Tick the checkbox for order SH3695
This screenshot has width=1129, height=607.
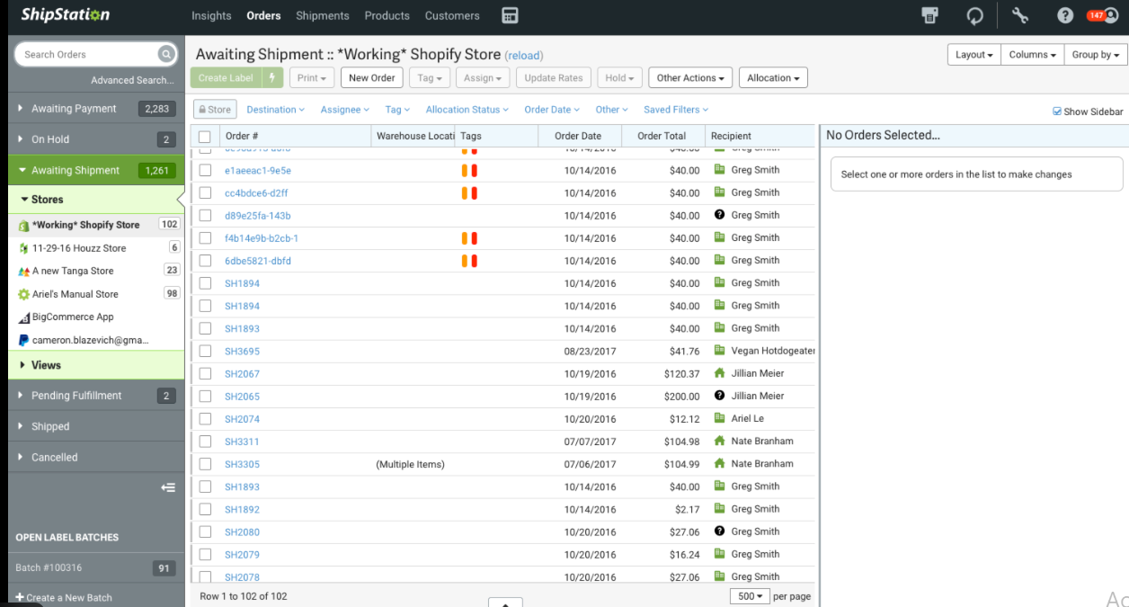pos(205,352)
